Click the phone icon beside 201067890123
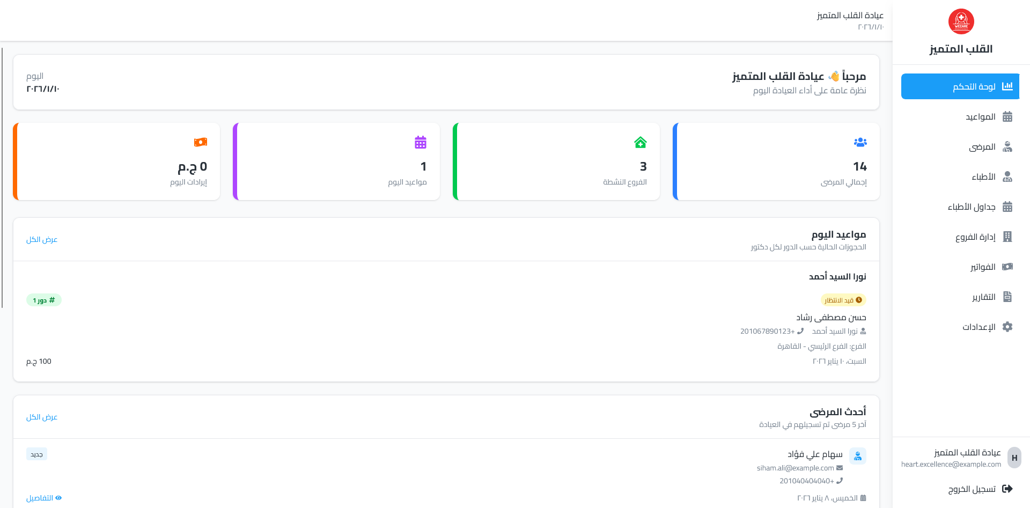This screenshot has height=508, width=1030. [800, 331]
